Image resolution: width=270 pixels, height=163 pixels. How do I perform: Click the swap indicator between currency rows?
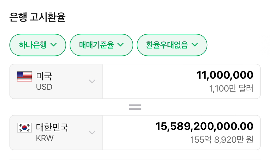135,107
